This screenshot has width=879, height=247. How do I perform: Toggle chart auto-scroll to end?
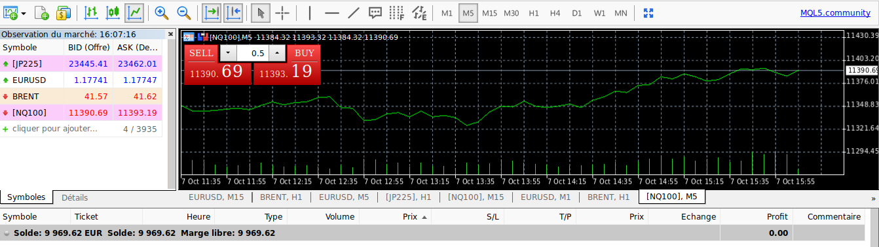(211, 12)
